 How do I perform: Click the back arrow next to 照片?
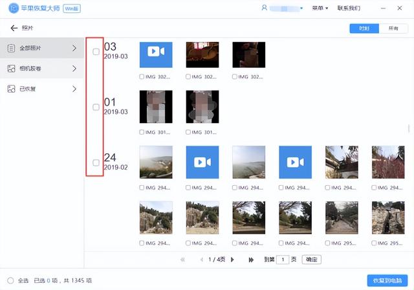(14, 28)
